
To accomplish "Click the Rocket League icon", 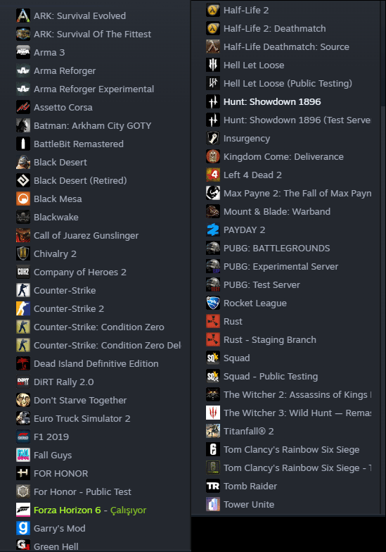I will (212, 303).
